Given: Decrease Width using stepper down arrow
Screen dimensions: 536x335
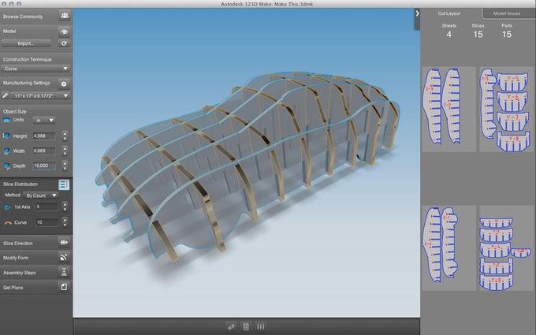Looking at the screenshot, I should (x=65, y=154).
